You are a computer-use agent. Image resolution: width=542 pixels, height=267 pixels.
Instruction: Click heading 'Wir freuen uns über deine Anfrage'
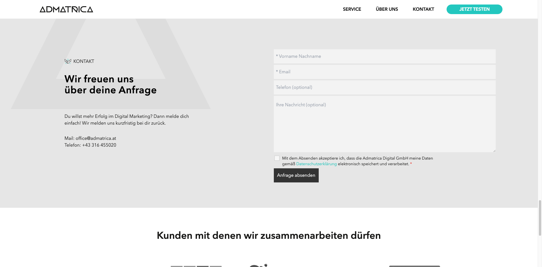110,84
